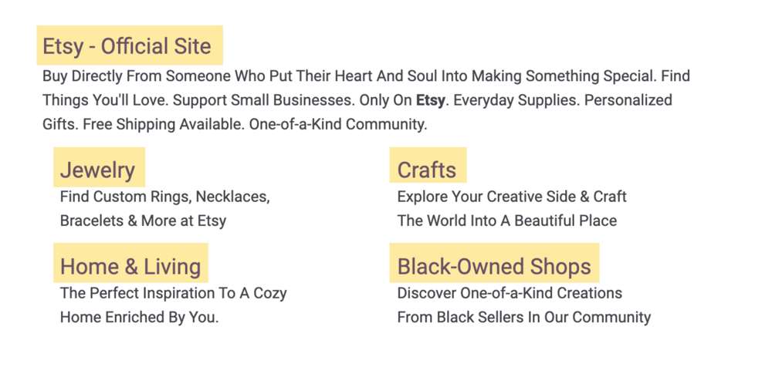Click 'From Black Sellers In Our Community' text
This screenshot has width=772, height=374.
524,318
